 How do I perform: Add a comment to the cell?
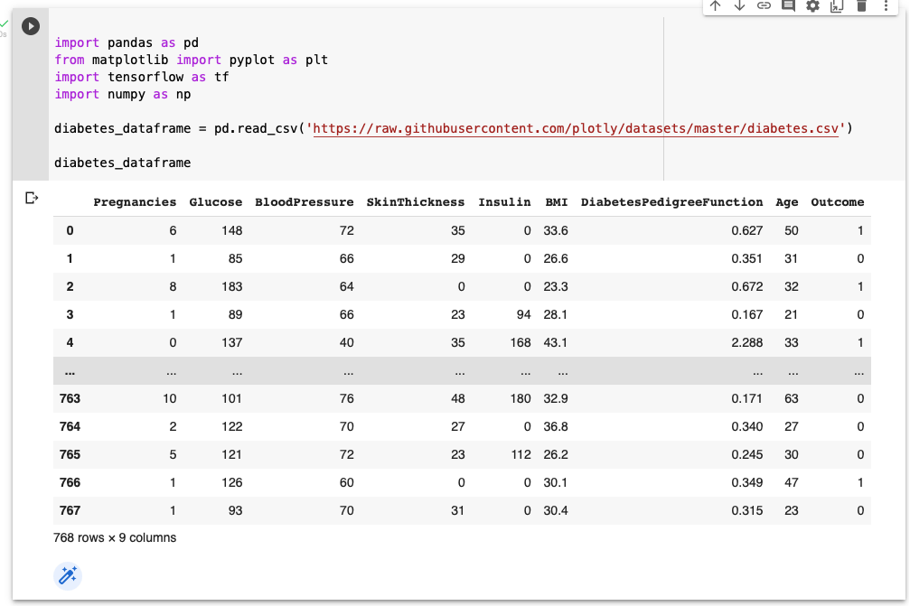click(788, 6)
